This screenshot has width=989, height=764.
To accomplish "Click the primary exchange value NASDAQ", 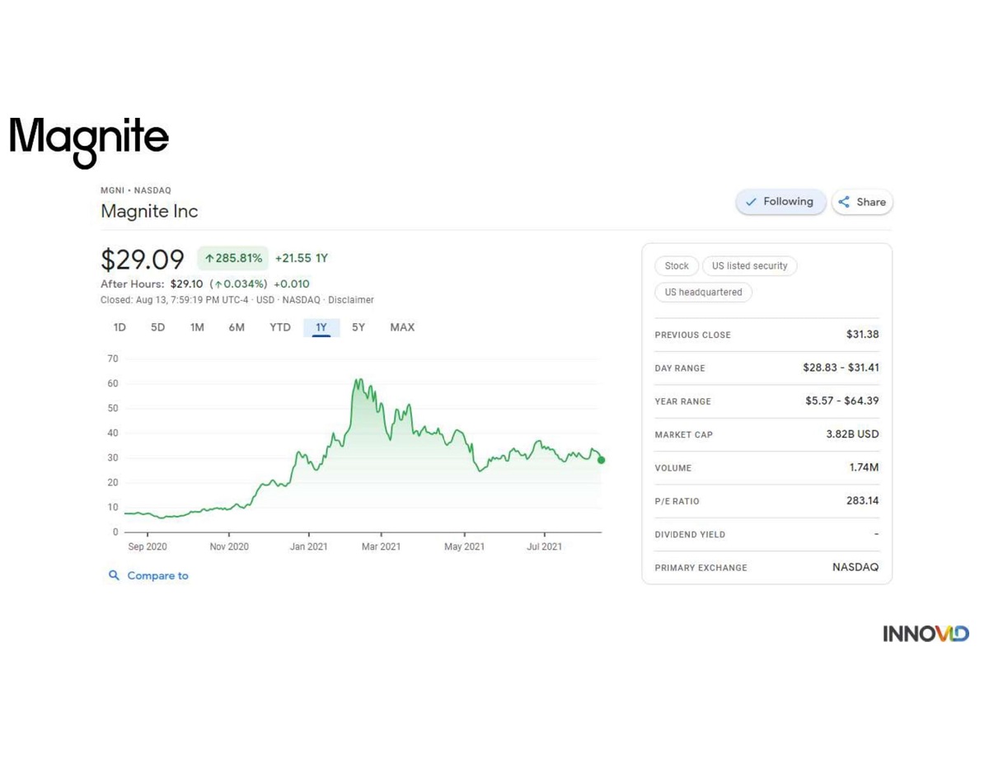I will tap(855, 567).
